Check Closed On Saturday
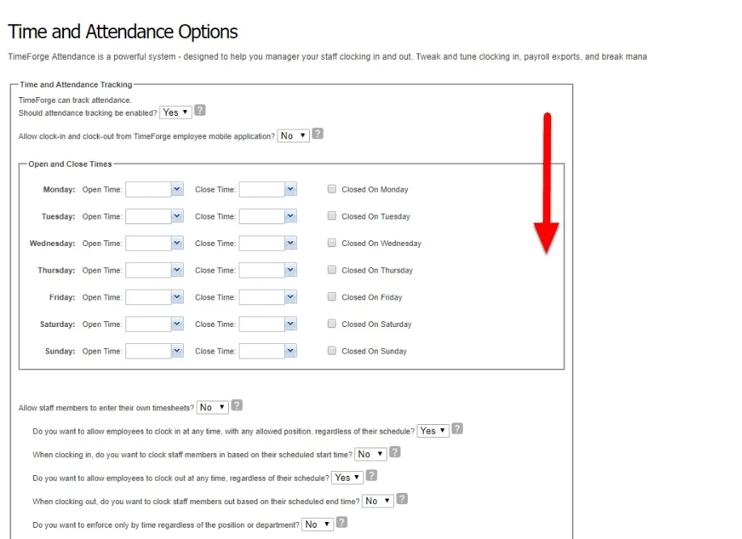The height and width of the screenshot is (539, 742). pos(332,324)
